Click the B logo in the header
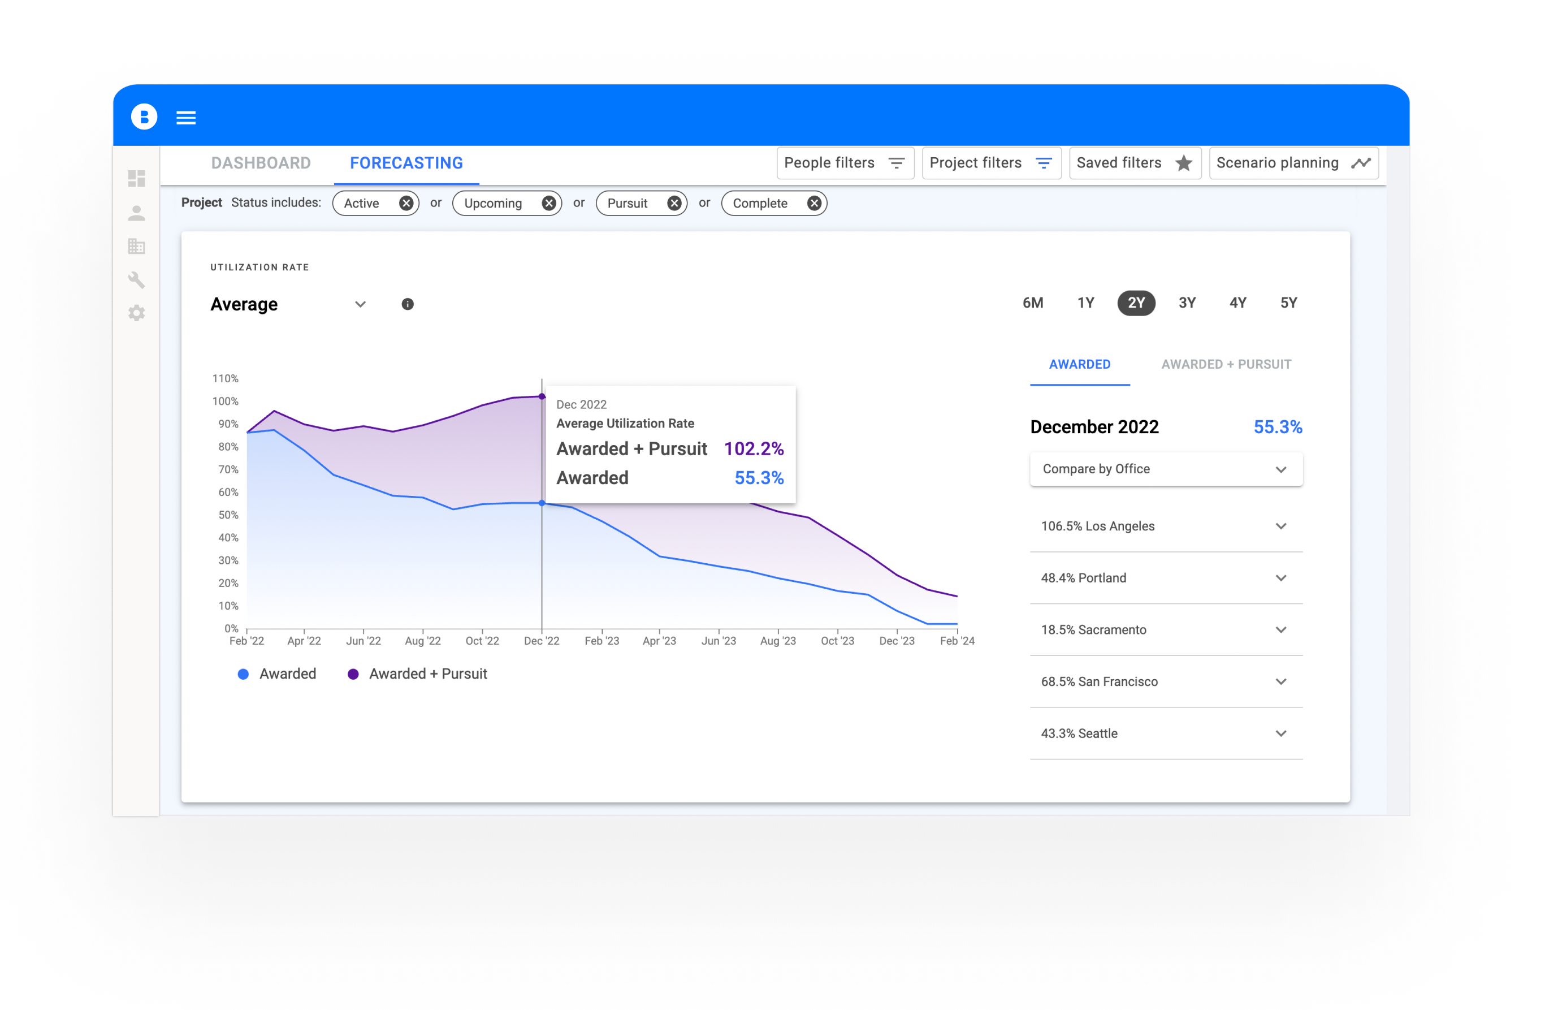 coord(144,117)
